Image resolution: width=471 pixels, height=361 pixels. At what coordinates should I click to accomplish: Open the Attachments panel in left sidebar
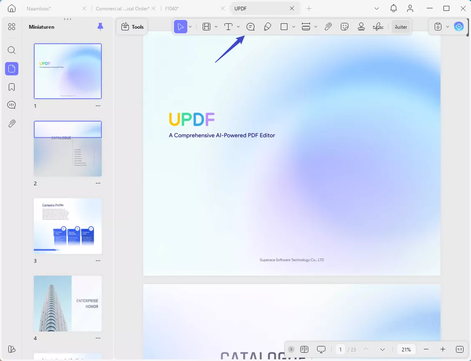11,124
